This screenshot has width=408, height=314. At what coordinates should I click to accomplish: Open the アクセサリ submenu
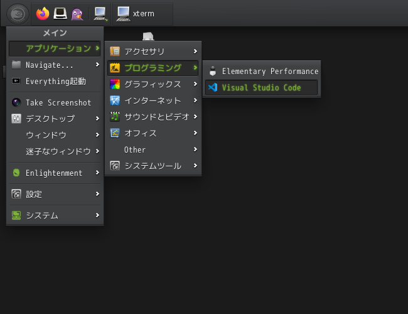tap(153, 51)
